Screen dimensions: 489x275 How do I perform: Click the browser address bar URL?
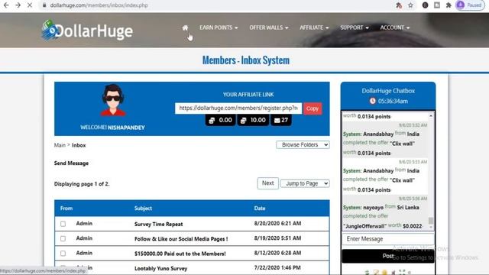pos(99,5)
